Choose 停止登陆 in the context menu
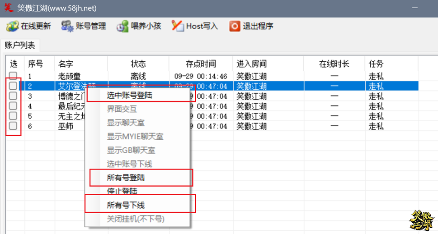Viewport: 438px width, 234px height. (122, 191)
